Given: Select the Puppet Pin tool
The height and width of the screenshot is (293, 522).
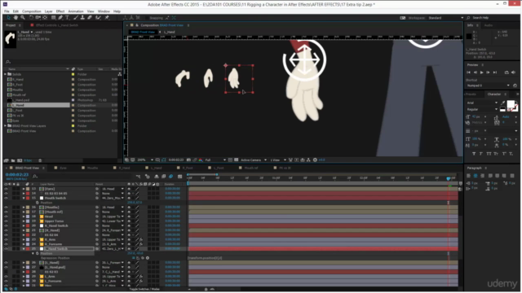Looking at the screenshot, I should (x=107, y=18).
